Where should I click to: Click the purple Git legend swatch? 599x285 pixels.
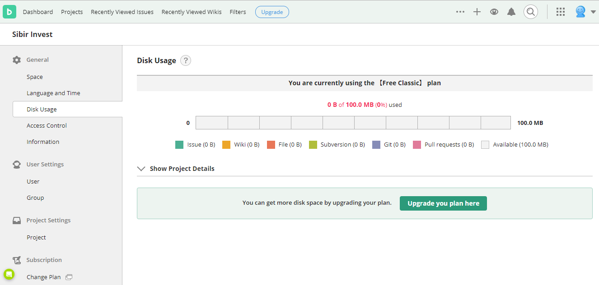[x=376, y=145]
